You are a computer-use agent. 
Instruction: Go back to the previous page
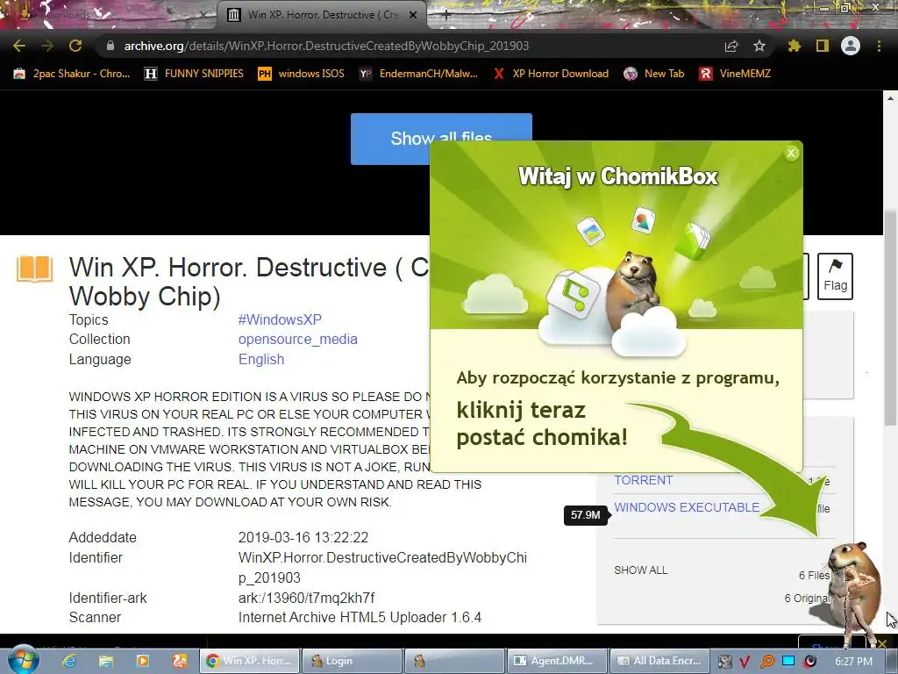coord(19,46)
